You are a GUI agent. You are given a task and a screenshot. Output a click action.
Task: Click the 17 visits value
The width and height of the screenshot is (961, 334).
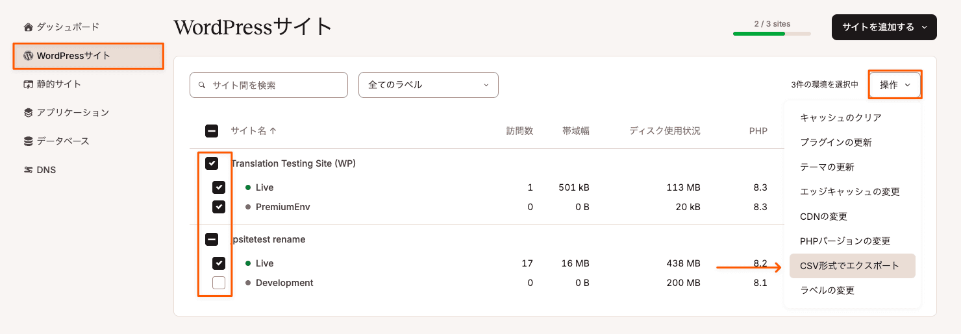527,263
